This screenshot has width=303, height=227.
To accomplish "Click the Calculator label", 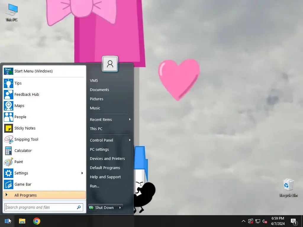I will (23, 150).
